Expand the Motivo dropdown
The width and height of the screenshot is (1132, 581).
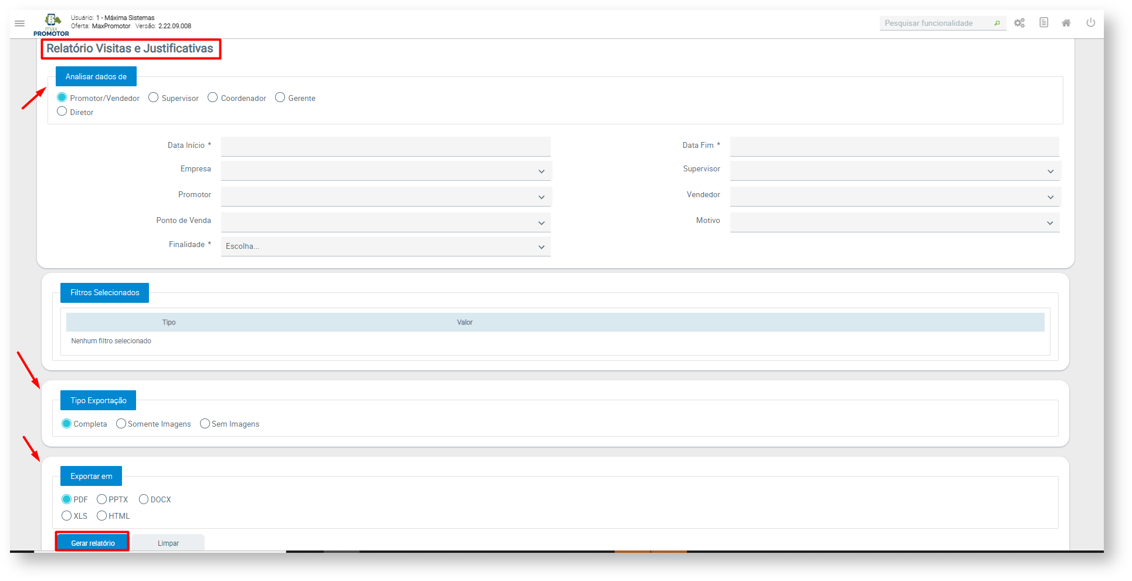tap(895, 222)
